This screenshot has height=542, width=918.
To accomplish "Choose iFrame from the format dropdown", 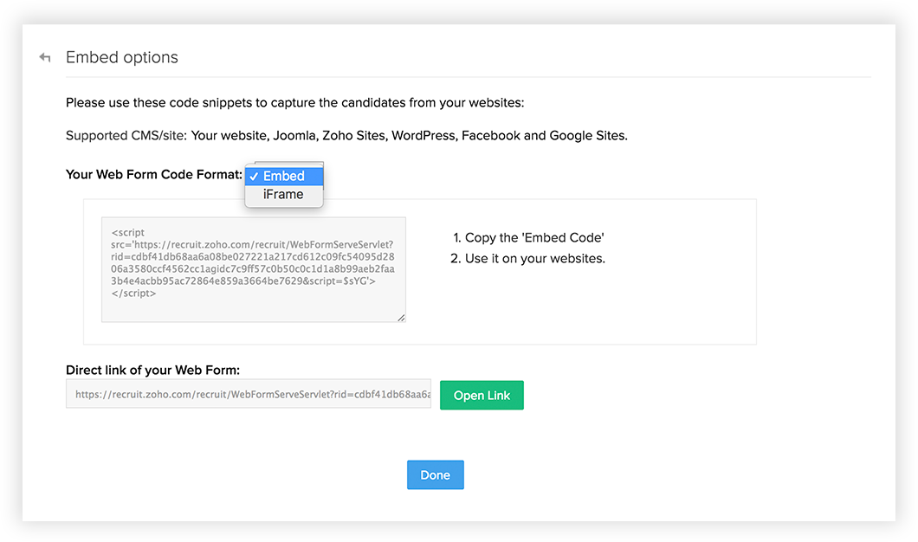I will click(283, 195).
